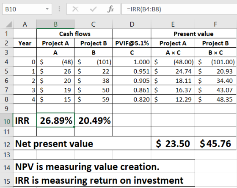Click the present value cell 18.11
Viewport: 237px width, 188px height.
coord(173,80)
